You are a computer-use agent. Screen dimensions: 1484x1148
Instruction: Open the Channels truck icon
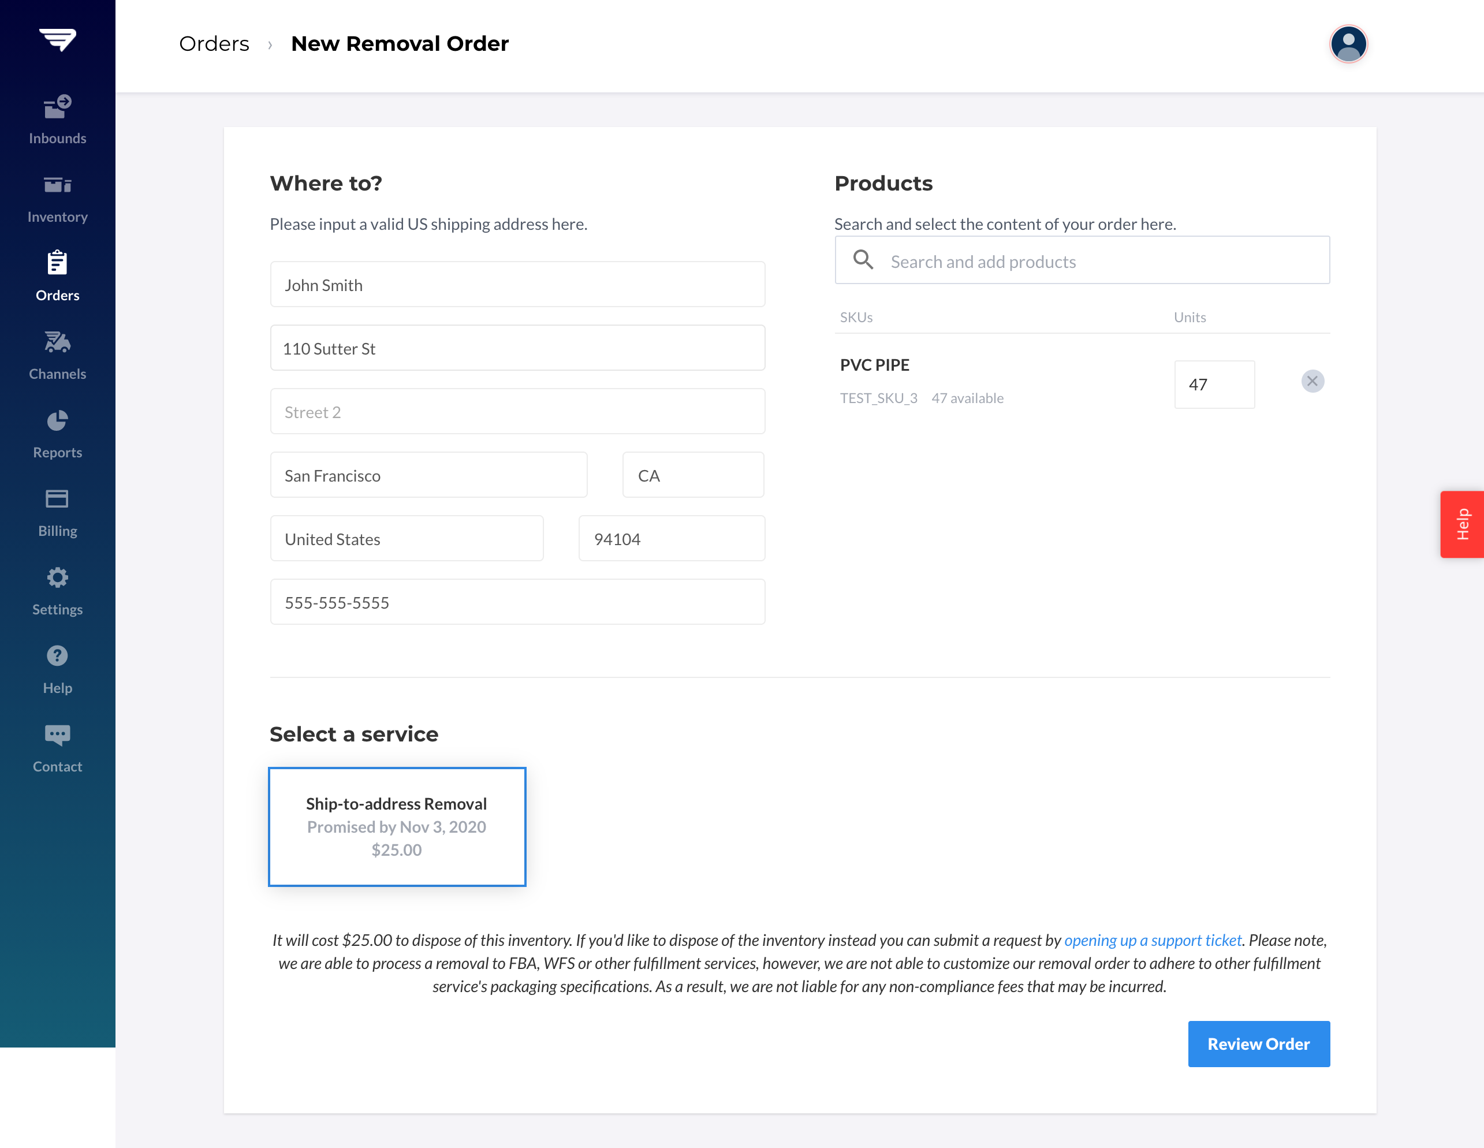(57, 342)
